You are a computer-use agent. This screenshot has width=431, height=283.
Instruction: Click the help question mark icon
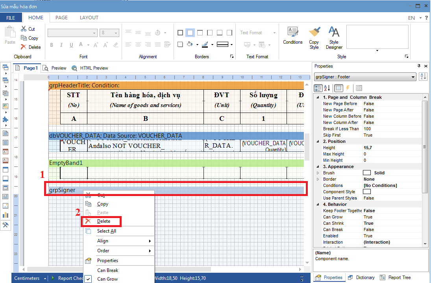[x=426, y=18]
